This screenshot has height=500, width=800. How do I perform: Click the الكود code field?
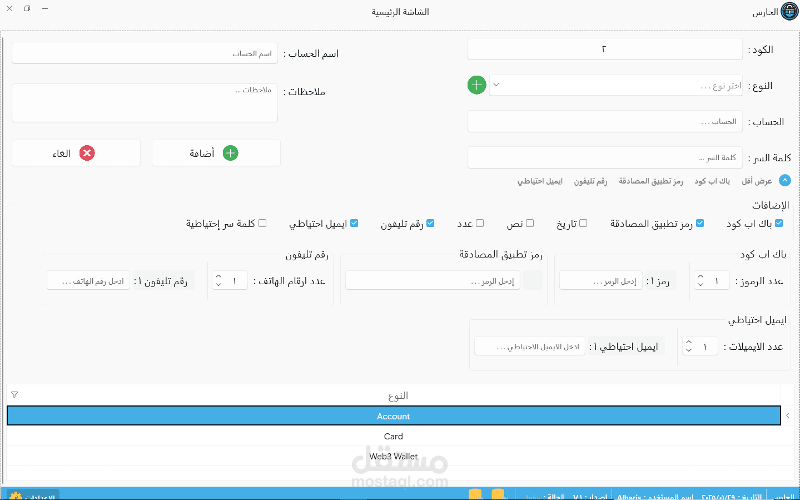coord(605,49)
